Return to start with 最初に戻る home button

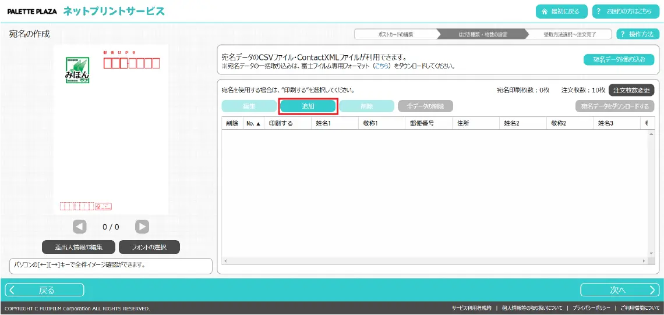[561, 11]
